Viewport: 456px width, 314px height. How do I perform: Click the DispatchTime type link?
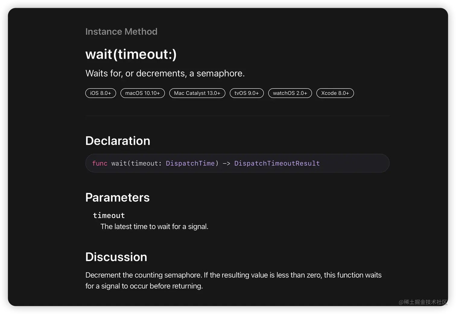[x=190, y=163]
